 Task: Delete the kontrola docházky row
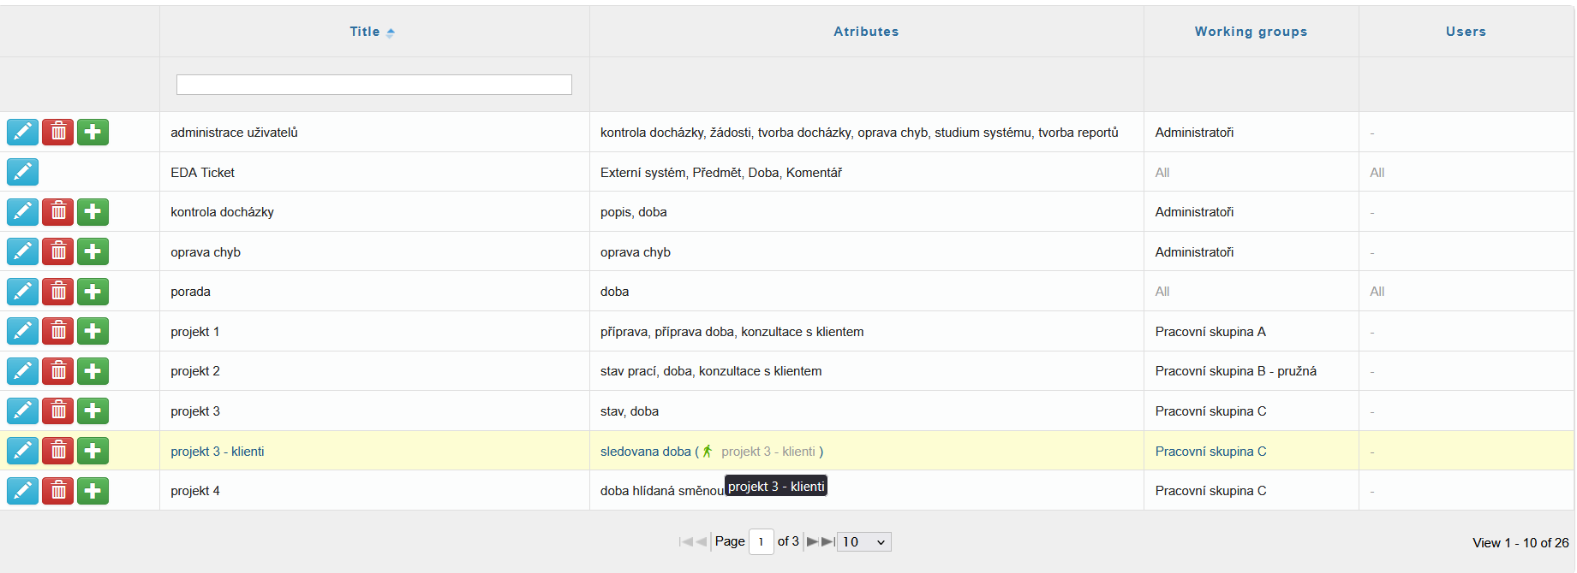[x=57, y=212]
